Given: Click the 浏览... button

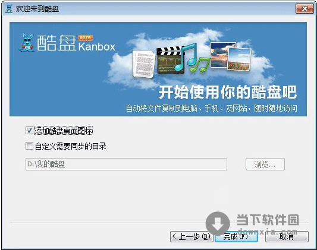Looking at the screenshot, I should 265,164.
